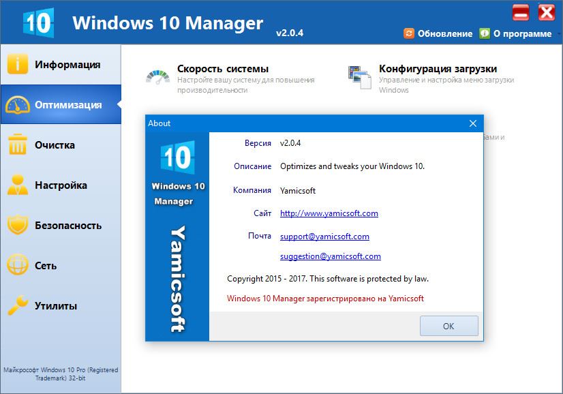Open Конфигурация загрузки tool

(x=431, y=78)
